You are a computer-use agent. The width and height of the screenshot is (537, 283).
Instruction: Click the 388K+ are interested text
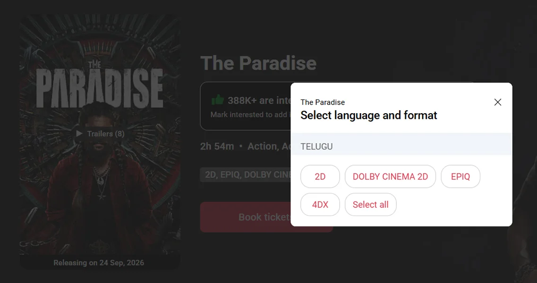coord(259,100)
